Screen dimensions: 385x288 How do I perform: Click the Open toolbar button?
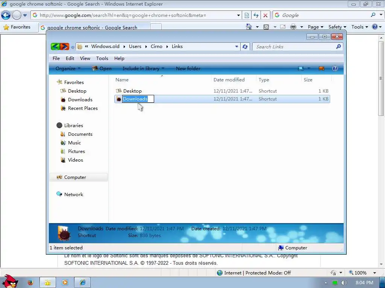102,69
